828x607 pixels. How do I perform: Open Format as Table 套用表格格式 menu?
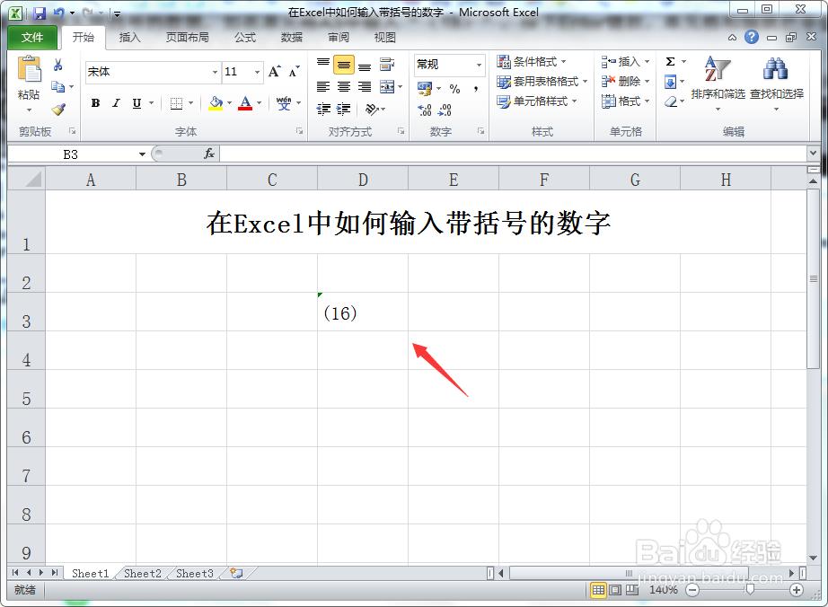click(x=542, y=82)
